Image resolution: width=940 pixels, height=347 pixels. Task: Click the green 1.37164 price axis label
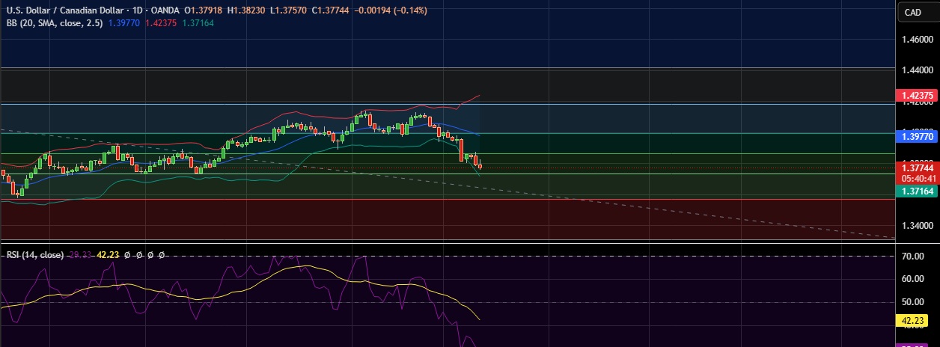coord(917,191)
